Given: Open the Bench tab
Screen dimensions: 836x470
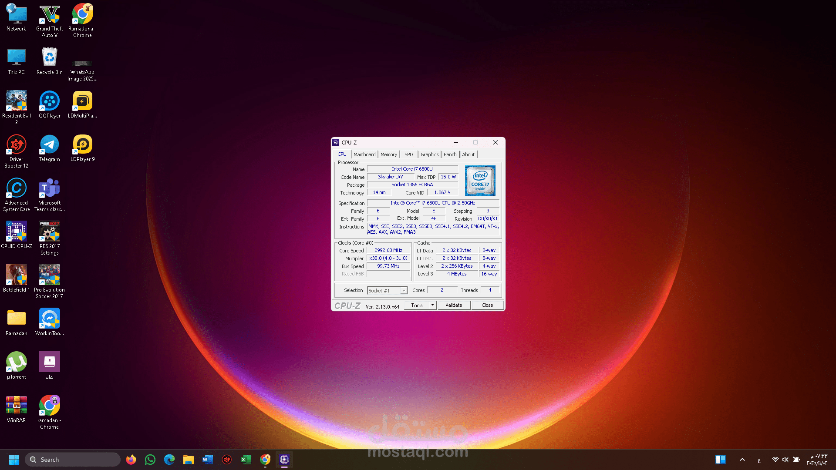Looking at the screenshot, I should [450, 154].
